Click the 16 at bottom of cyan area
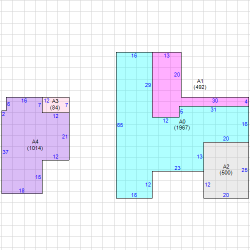This screenshot has width=250, height=250. (134, 195)
